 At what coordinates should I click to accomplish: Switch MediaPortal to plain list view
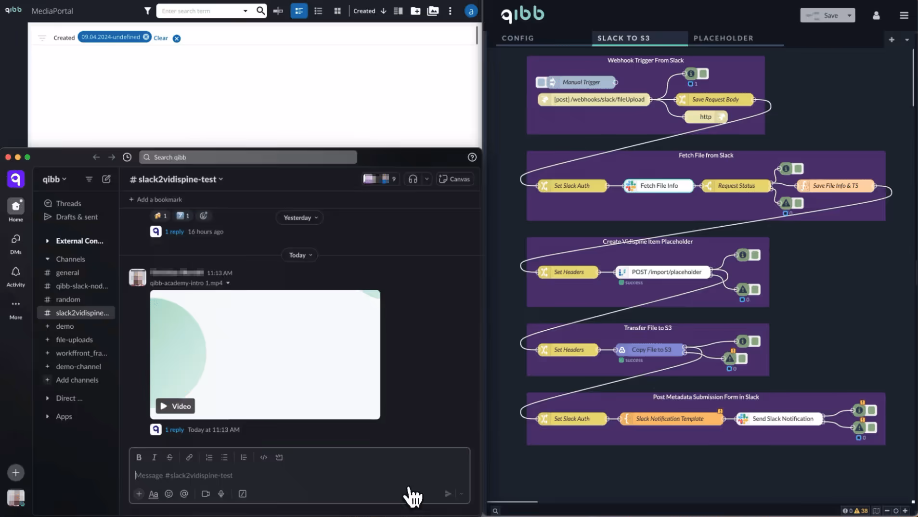click(318, 11)
